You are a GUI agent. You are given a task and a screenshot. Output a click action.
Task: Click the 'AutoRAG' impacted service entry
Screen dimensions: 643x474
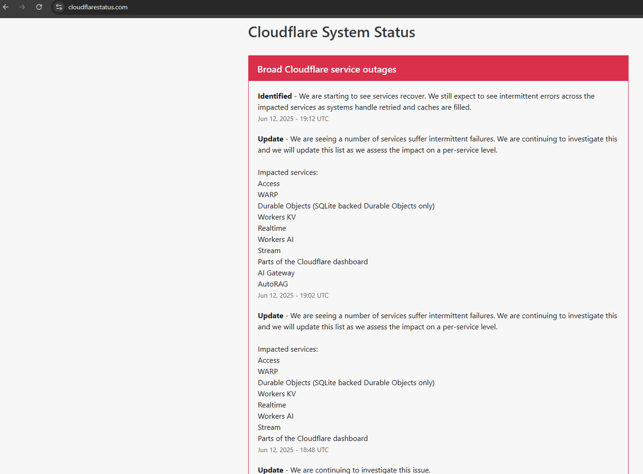point(273,284)
